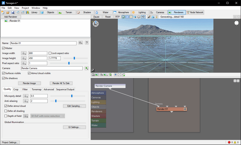Click the green refresh arrows icon
The height and width of the screenshot is (145, 241).
pyautogui.click(x=110, y=75)
